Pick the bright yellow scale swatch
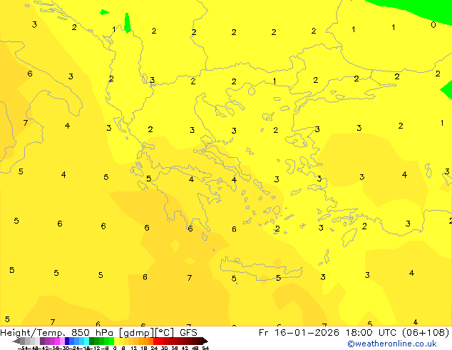Viewport: 452px width, 350px height. click(x=116, y=341)
